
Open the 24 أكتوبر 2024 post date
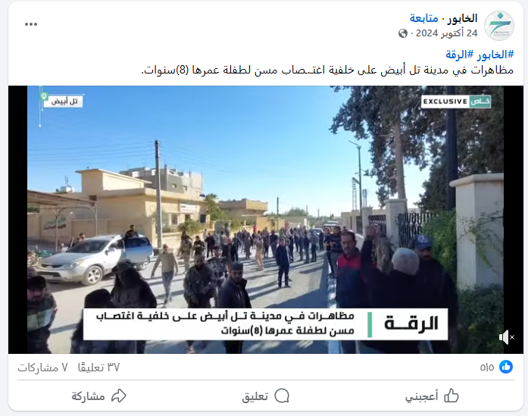(446, 33)
